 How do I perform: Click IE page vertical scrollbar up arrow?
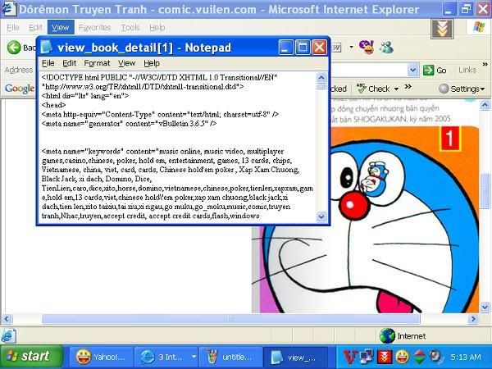point(485,105)
